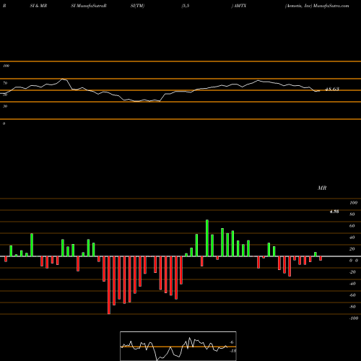Click the RSI current value label 48.63

tap(332, 90)
